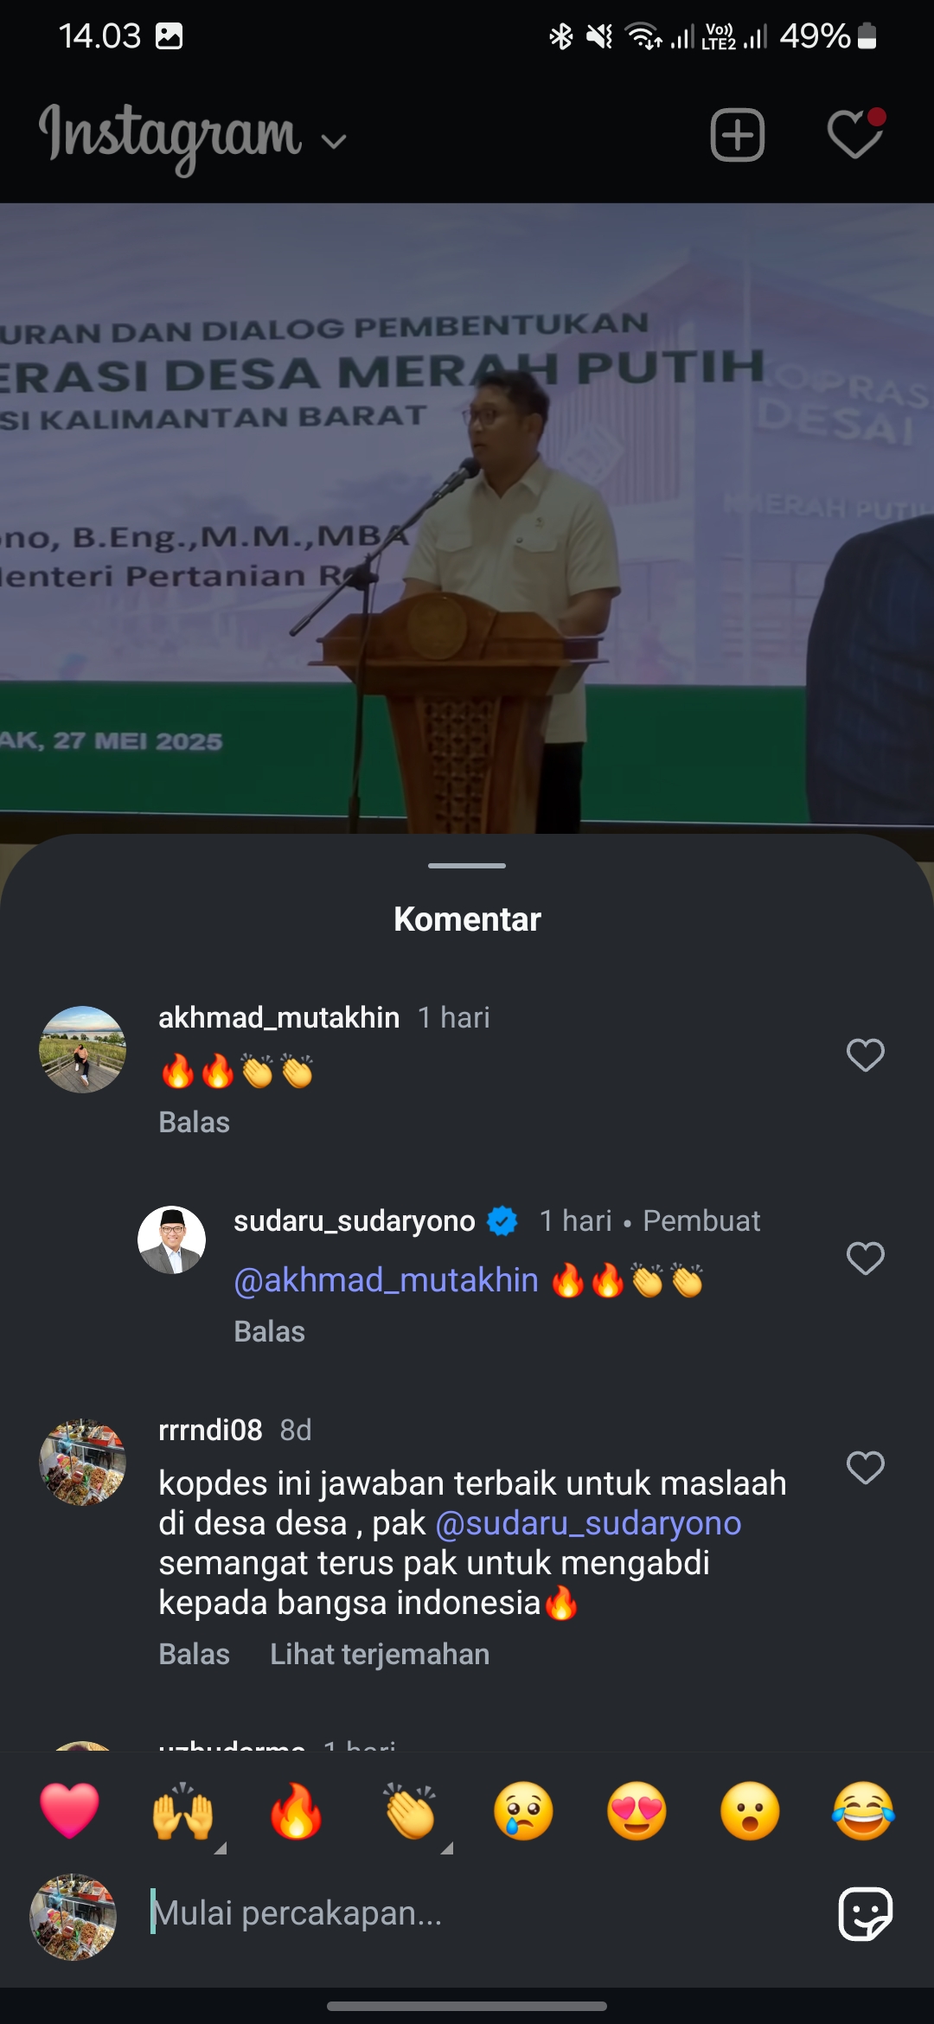
Task: Insert the raised hands emoji
Action: [183, 1810]
